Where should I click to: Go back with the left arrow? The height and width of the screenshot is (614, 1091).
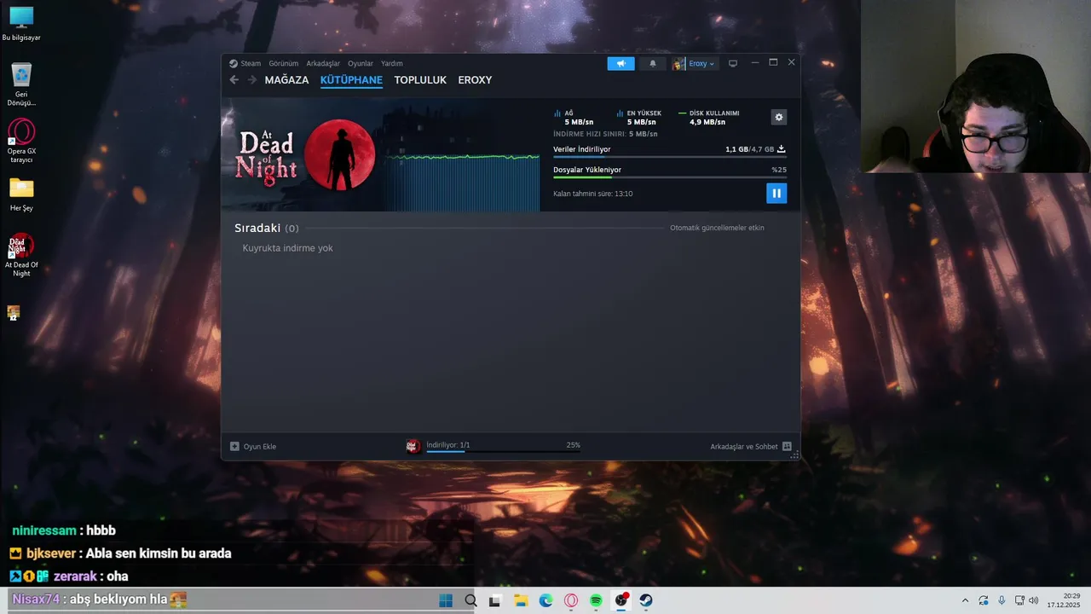coord(234,79)
